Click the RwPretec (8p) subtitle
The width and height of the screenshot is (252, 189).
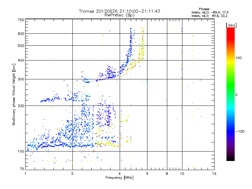point(119,15)
